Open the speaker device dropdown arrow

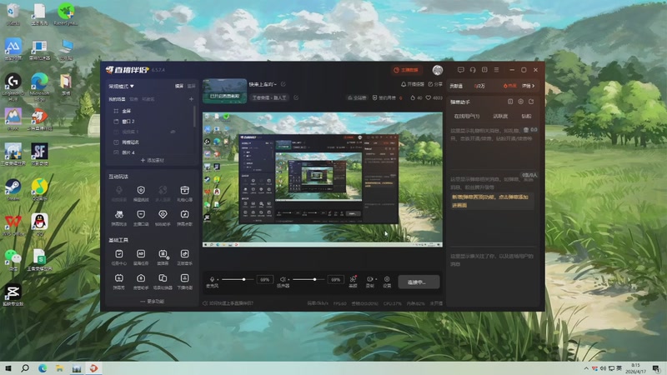coord(288,280)
